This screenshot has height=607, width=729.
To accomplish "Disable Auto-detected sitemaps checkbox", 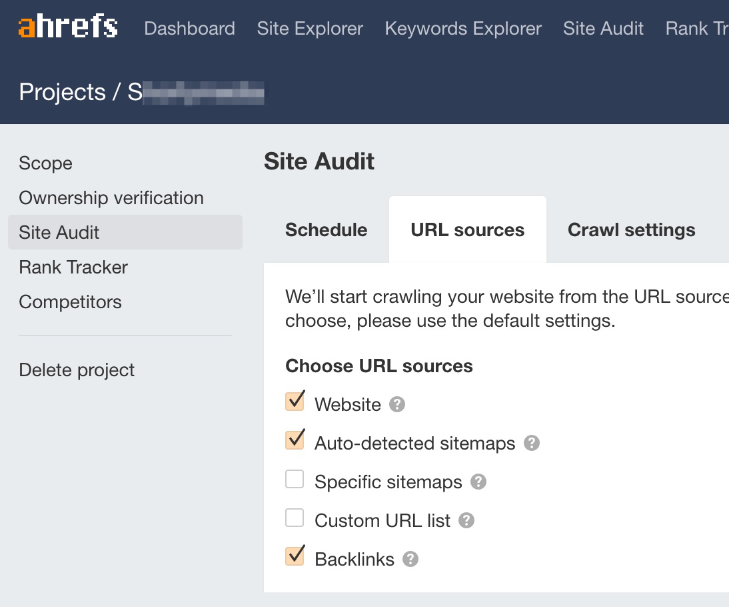I will (295, 440).
